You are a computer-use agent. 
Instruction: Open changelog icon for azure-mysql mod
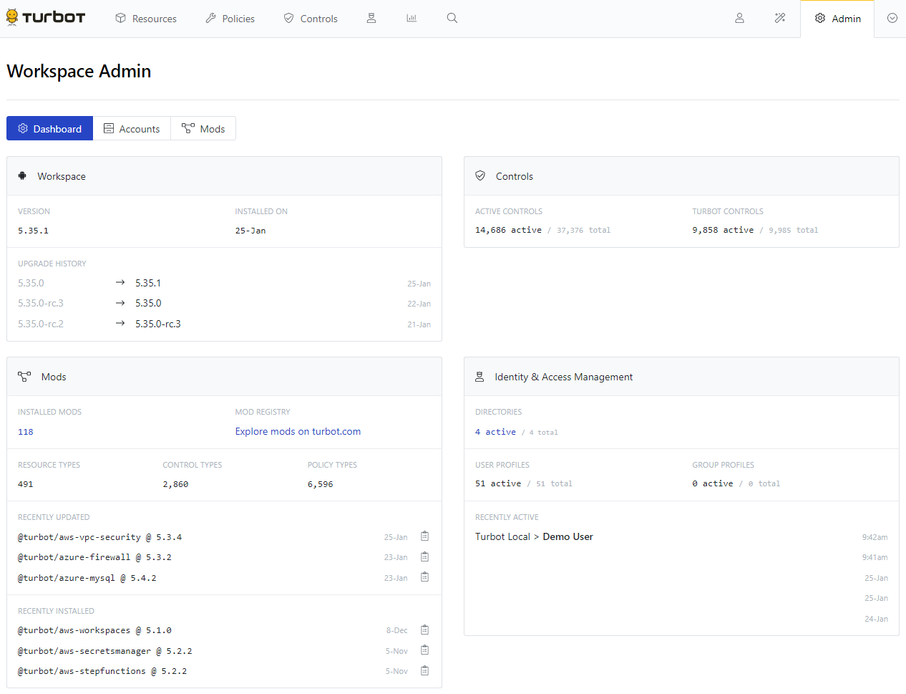tap(424, 577)
